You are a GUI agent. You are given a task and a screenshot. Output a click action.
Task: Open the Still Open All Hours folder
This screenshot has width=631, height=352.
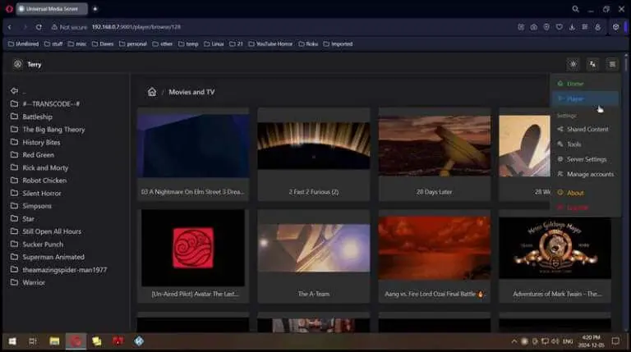coord(52,231)
